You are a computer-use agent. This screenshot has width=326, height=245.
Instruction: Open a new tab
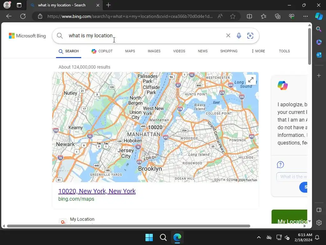coord(108,5)
